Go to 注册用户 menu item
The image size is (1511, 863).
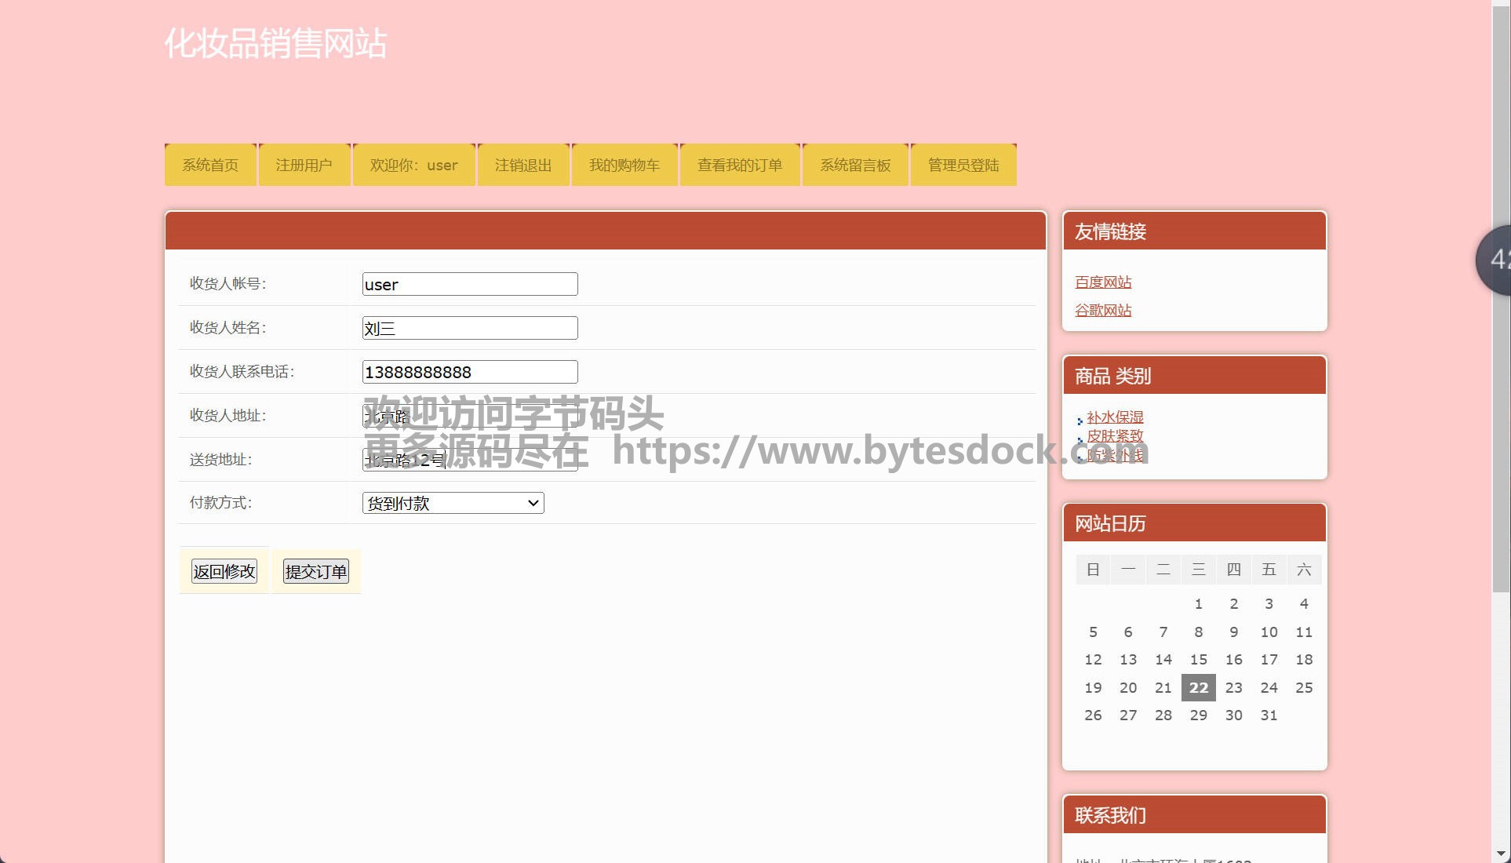pos(304,165)
